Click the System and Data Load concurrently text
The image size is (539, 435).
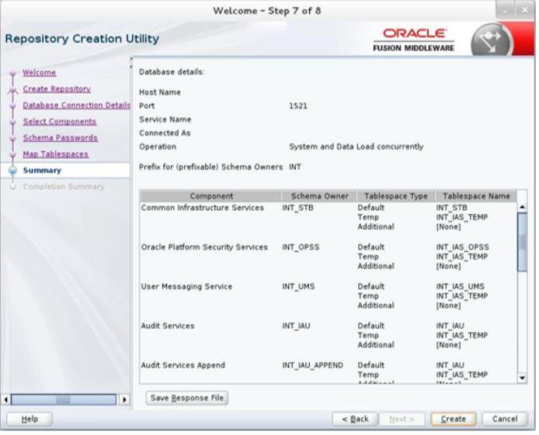pyautogui.click(x=356, y=147)
